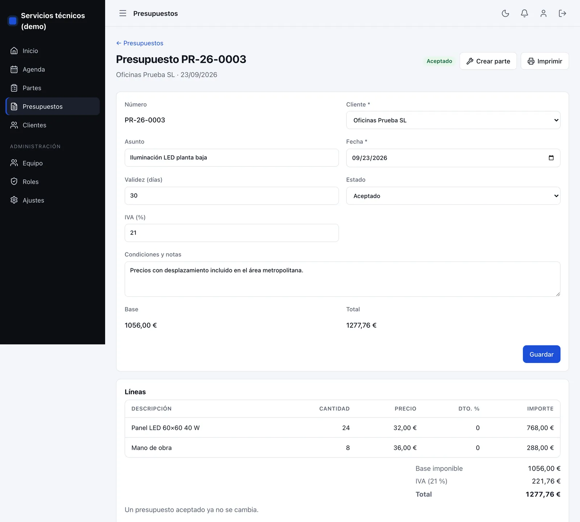Open the user profile icon

point(543,13)
